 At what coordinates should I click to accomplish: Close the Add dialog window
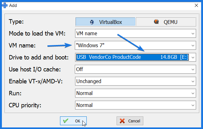click(196, 5)
